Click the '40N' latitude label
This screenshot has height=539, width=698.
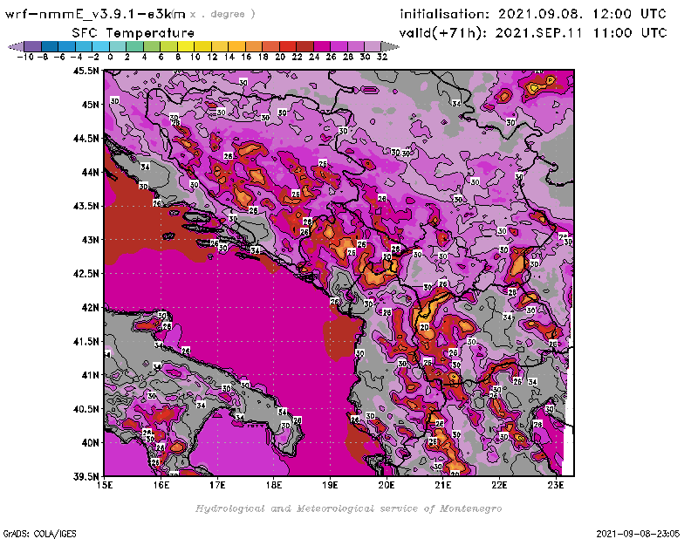[90, 443]
